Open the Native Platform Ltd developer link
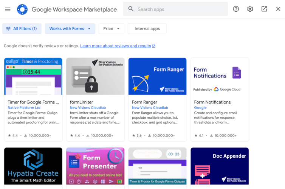The image size is (285, 189). (x=24, y=108)
